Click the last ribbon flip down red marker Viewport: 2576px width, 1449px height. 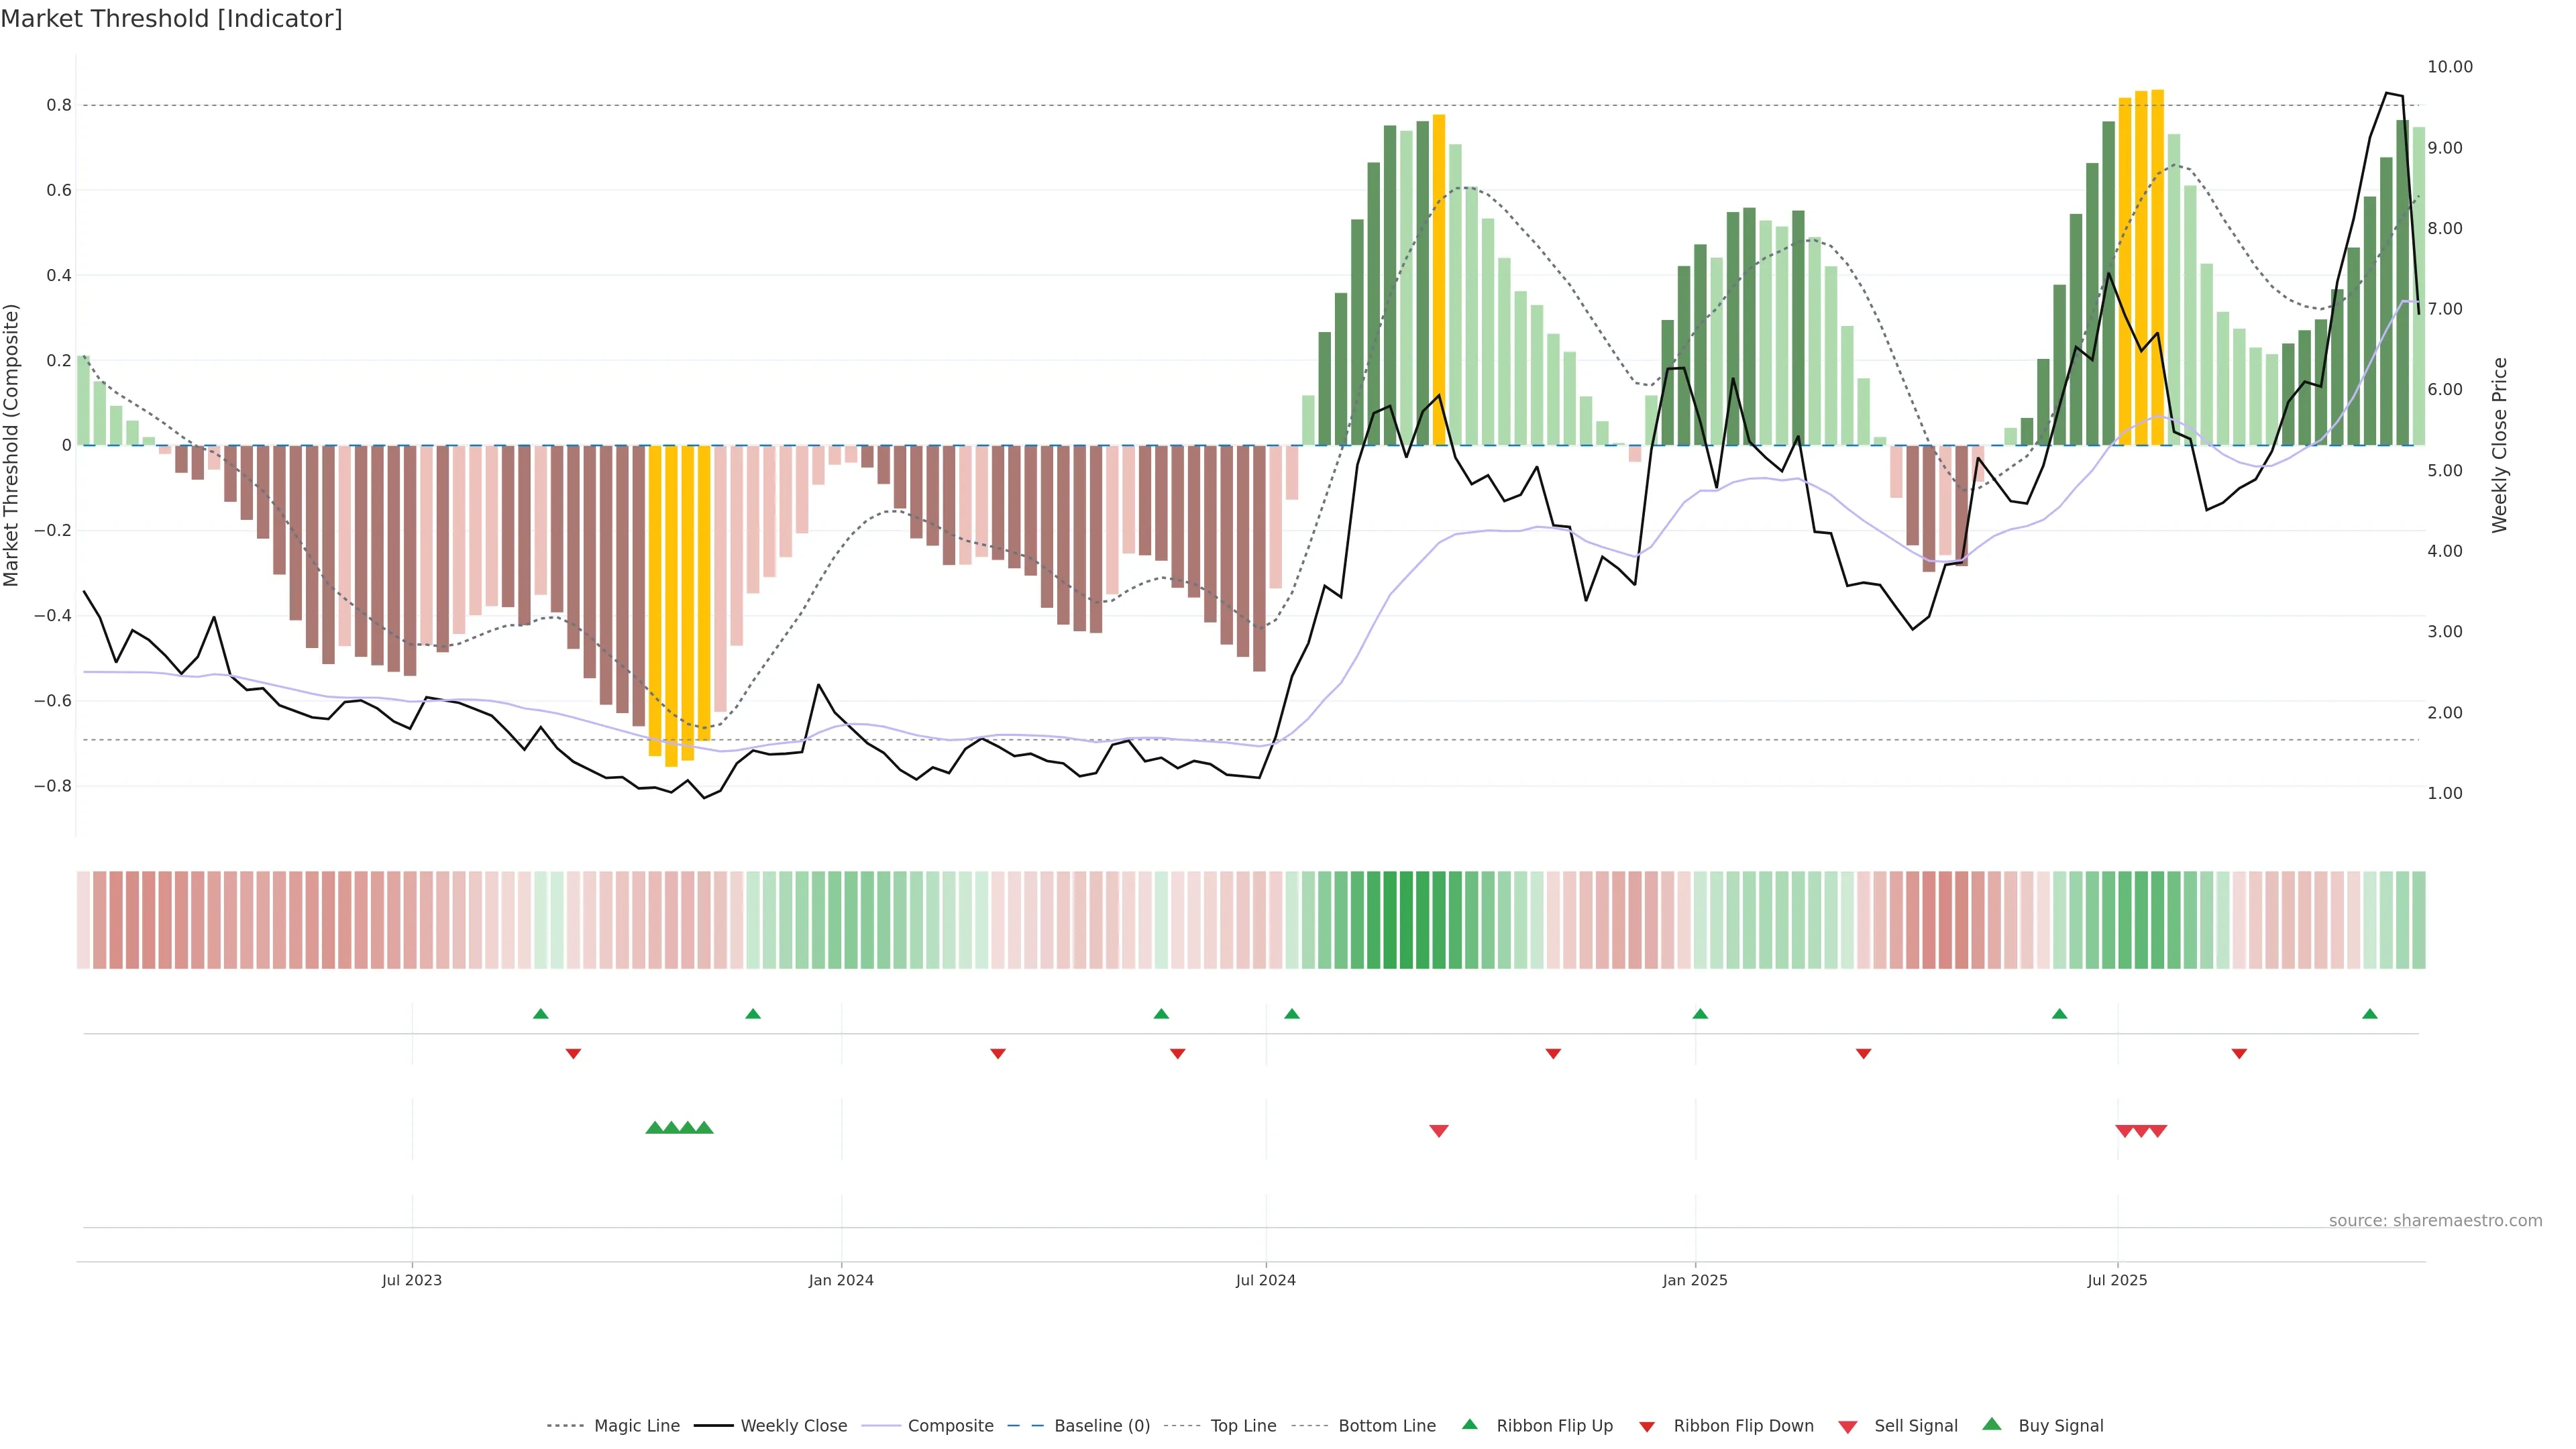click(2239, 1054)
